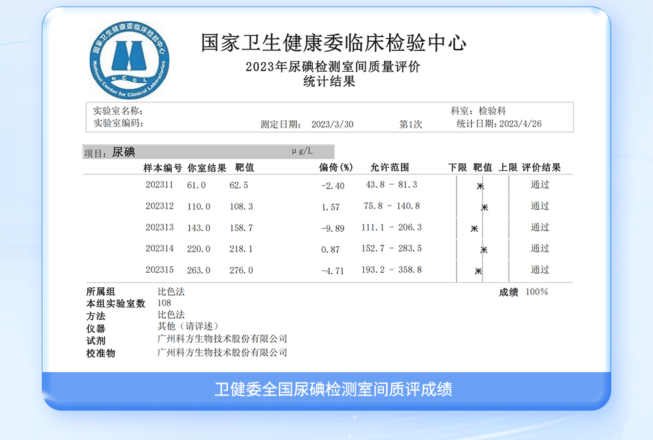653x440 pixels.
Task: Click the 国家卫生健康委临床检验中心 title
Action: tap(334, 44)
